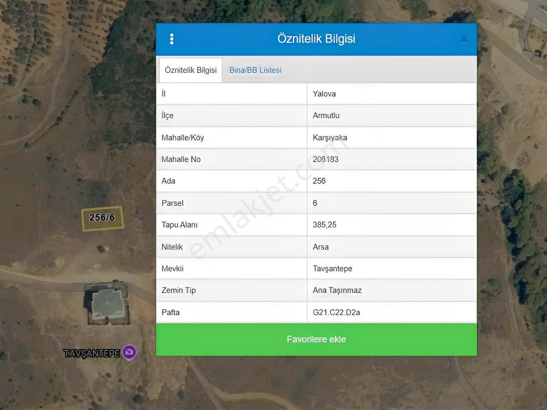Screen dimensions: 547x410
Task: Click the Nitelik row label
Action: pos(172,247)
